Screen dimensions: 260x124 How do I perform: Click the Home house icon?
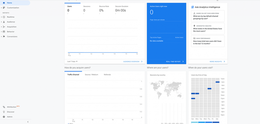click(4, 3)
